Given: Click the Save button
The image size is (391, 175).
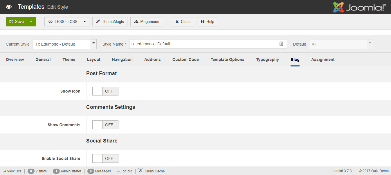Looking at the screenshot, I should coord(17,21).
